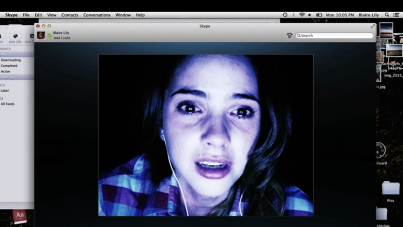Open the Dictionary app in the Dock
The height and width of the screenshot is (227, 403).
pyautogui.click(x=20, y=217)
